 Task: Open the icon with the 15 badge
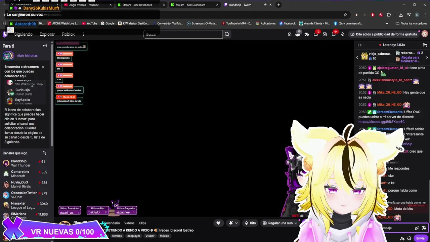tap(298, 34)
